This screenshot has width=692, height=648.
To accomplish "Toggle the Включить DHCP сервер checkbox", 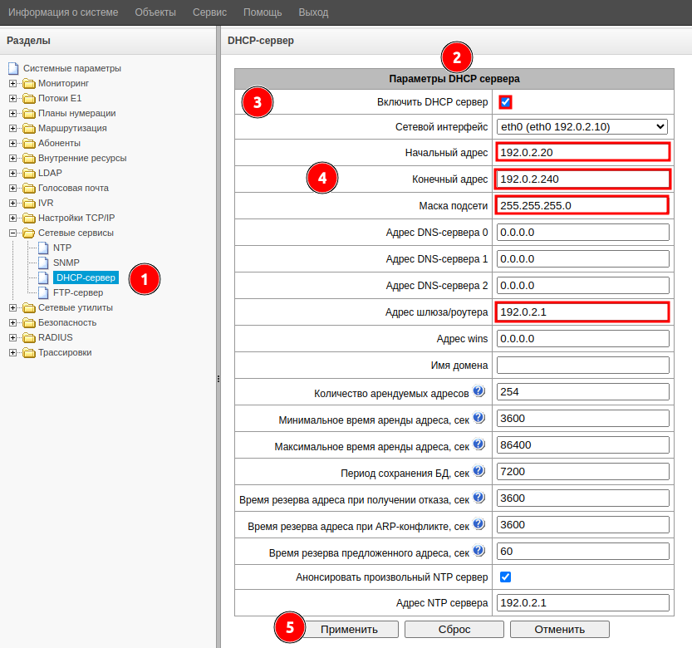I will pos(505,102).
